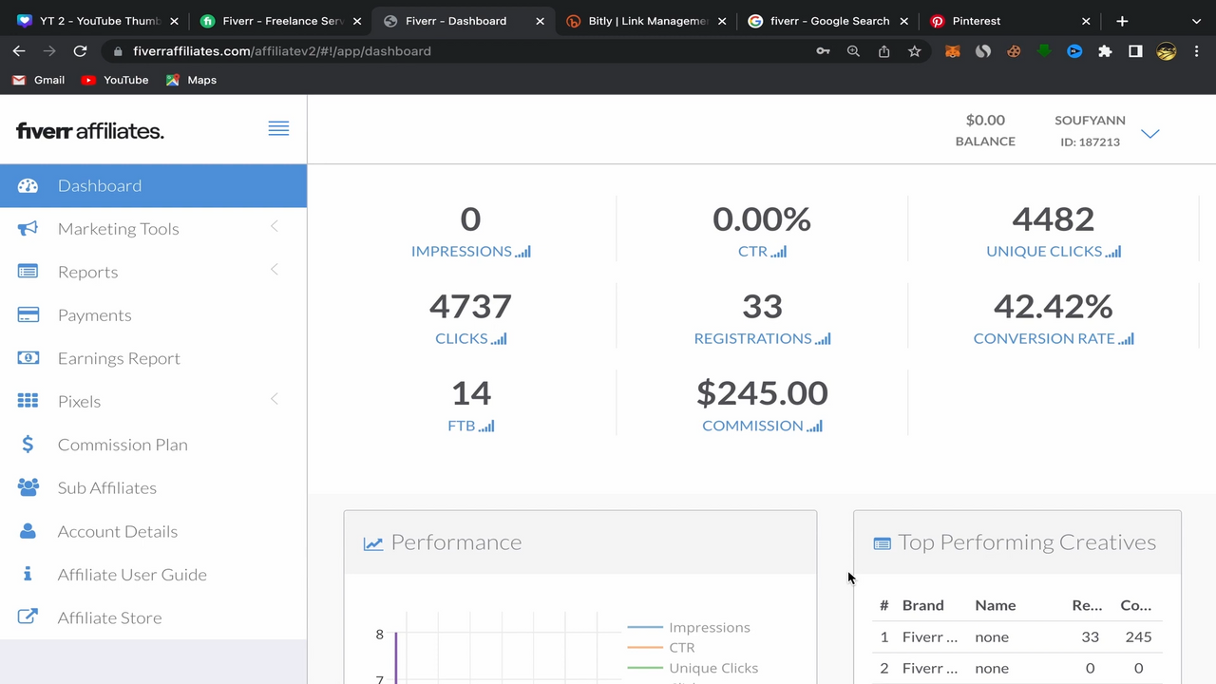Click the FTB stat link
The image size is (1216, 684).
coord(470,426)
